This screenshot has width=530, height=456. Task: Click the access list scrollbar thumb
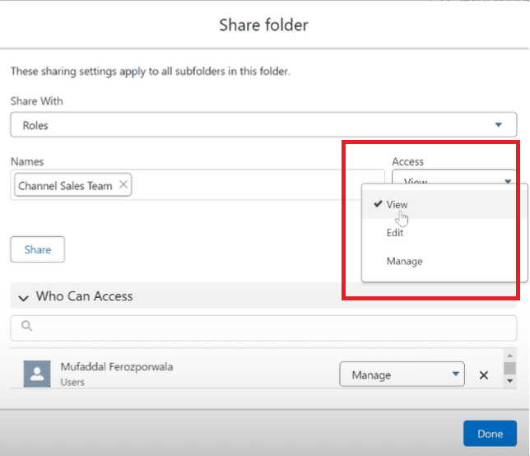(509, 369)
